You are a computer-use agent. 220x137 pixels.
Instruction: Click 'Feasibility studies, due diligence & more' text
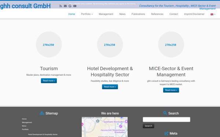coord(110,81)
